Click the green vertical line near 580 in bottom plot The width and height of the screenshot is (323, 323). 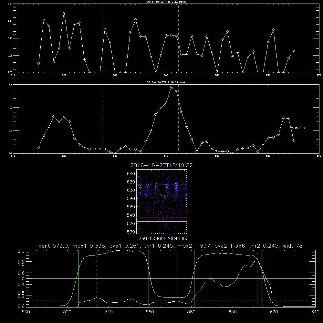click(194, 278)
